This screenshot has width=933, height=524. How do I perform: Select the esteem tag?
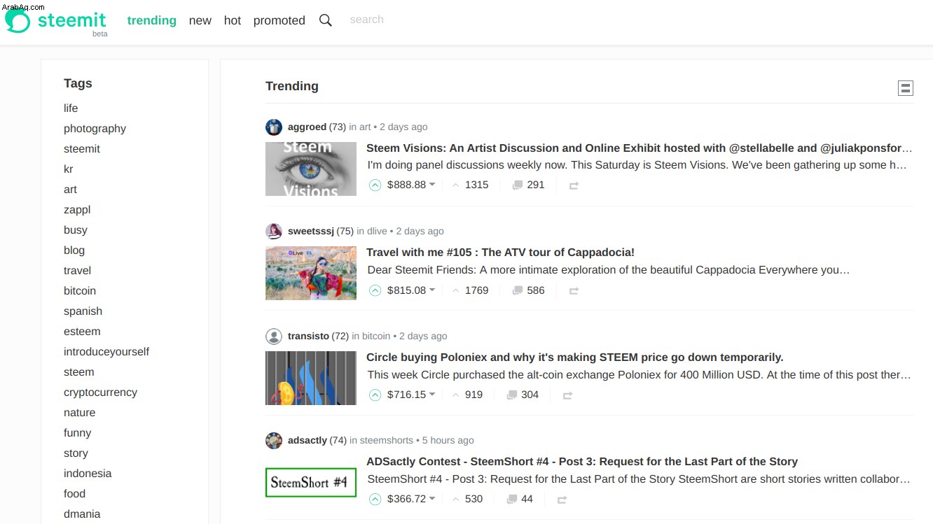coord(82,332)
